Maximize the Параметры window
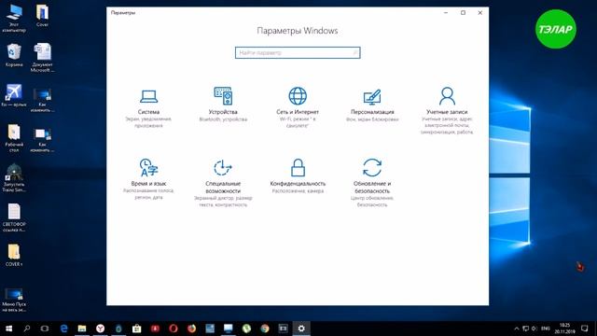Screen dimensions: 597x336 click(x=463, y=12)
